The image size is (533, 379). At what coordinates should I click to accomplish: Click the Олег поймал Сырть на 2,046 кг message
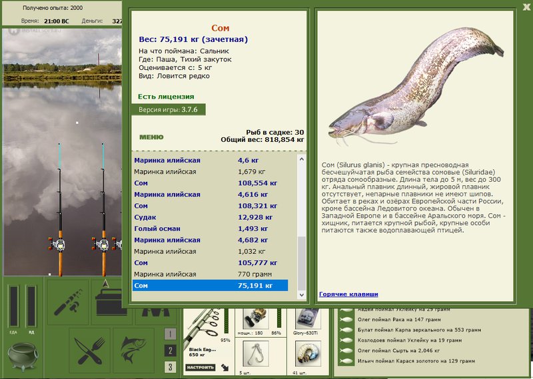(x=398, y=350)
